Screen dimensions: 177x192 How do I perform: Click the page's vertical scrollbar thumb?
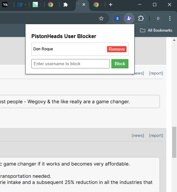click(174, 142)
